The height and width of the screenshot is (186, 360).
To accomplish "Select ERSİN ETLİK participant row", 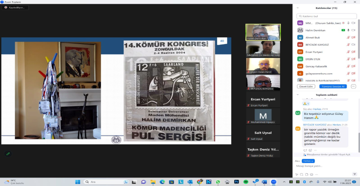I will point(327,59).
